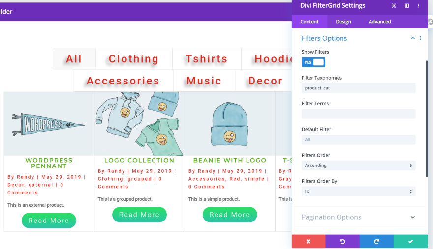Open Filters Options three-dot menu
Screen dimensions: 433x249
click(x=420, y=38)
